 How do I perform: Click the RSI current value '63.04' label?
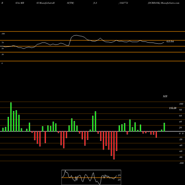coord(170,41)
